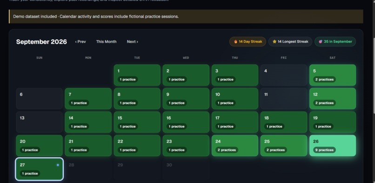Click the 14 Longest Streak label
375x183 pixels.
pyautogui.click(x=293, y=42)
